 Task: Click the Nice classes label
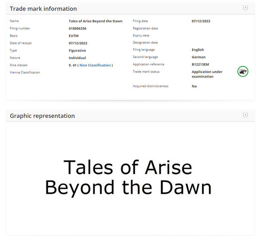18,65
